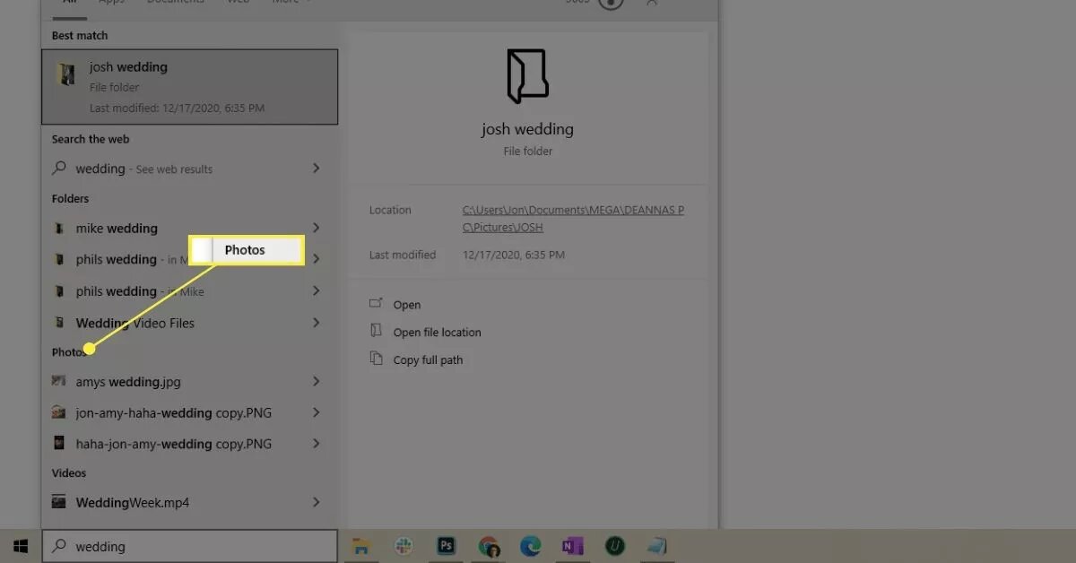Click the wedding search input field

pyautogui.click(x=189, y=546)
